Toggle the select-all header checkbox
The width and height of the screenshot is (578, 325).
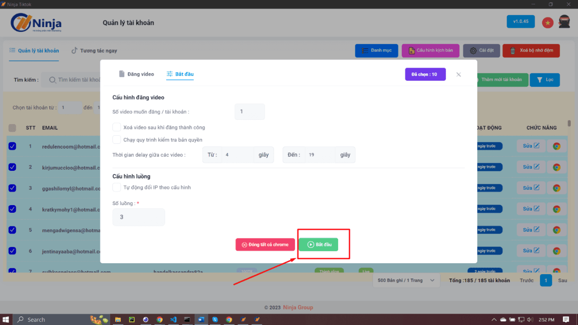(x=12, y=128)
